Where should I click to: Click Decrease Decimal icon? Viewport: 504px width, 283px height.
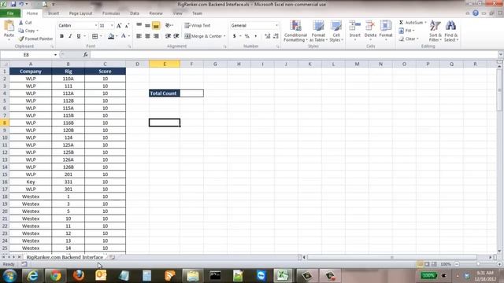(x=276, y=36)
